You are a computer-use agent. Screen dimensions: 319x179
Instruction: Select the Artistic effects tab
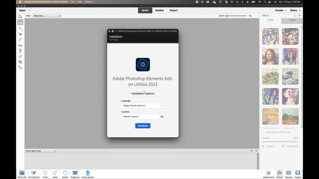point(270,20)
